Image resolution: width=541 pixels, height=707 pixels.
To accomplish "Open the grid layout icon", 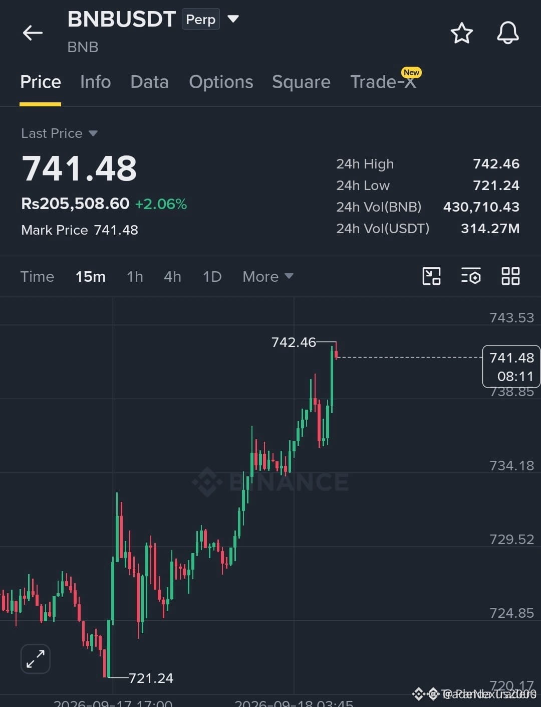I will coord(510,276).
